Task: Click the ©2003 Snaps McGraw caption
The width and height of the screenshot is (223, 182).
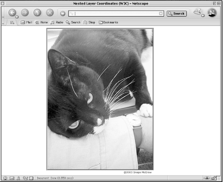Action: click(138, 172)
